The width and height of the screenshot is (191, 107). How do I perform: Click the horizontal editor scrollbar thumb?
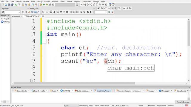click(x=75, y=83)
